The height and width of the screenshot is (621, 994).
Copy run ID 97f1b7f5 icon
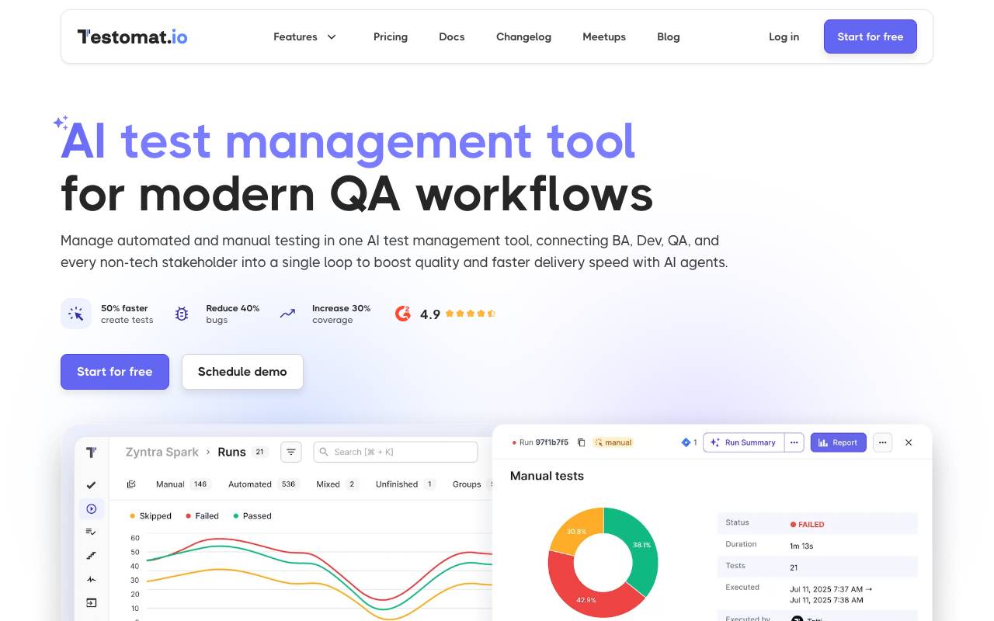pos(581,442)
